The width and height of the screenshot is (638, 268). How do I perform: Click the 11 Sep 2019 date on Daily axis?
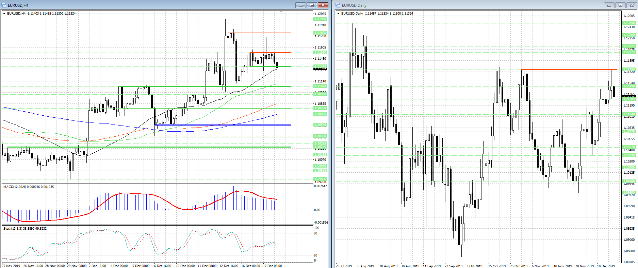pyautogui.click(x=432, y=266)
